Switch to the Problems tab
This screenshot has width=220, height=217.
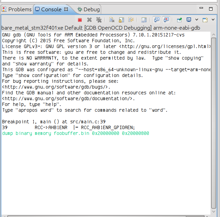(17, 10)
